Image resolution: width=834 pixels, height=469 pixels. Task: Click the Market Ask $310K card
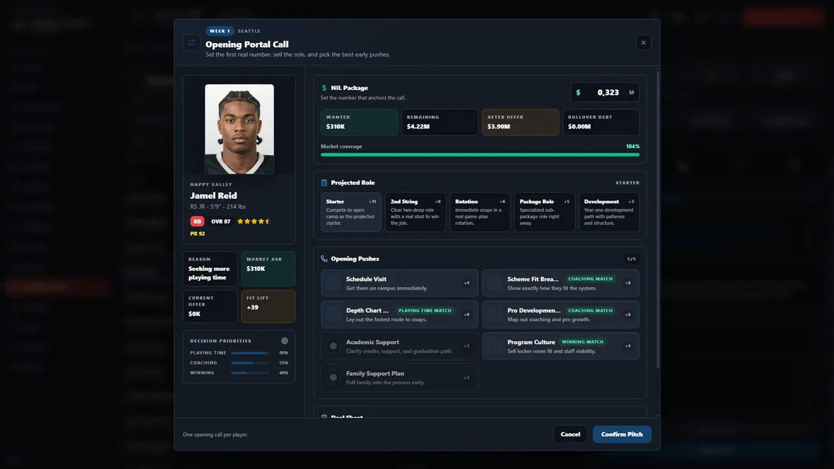click(x=268, y=269)
